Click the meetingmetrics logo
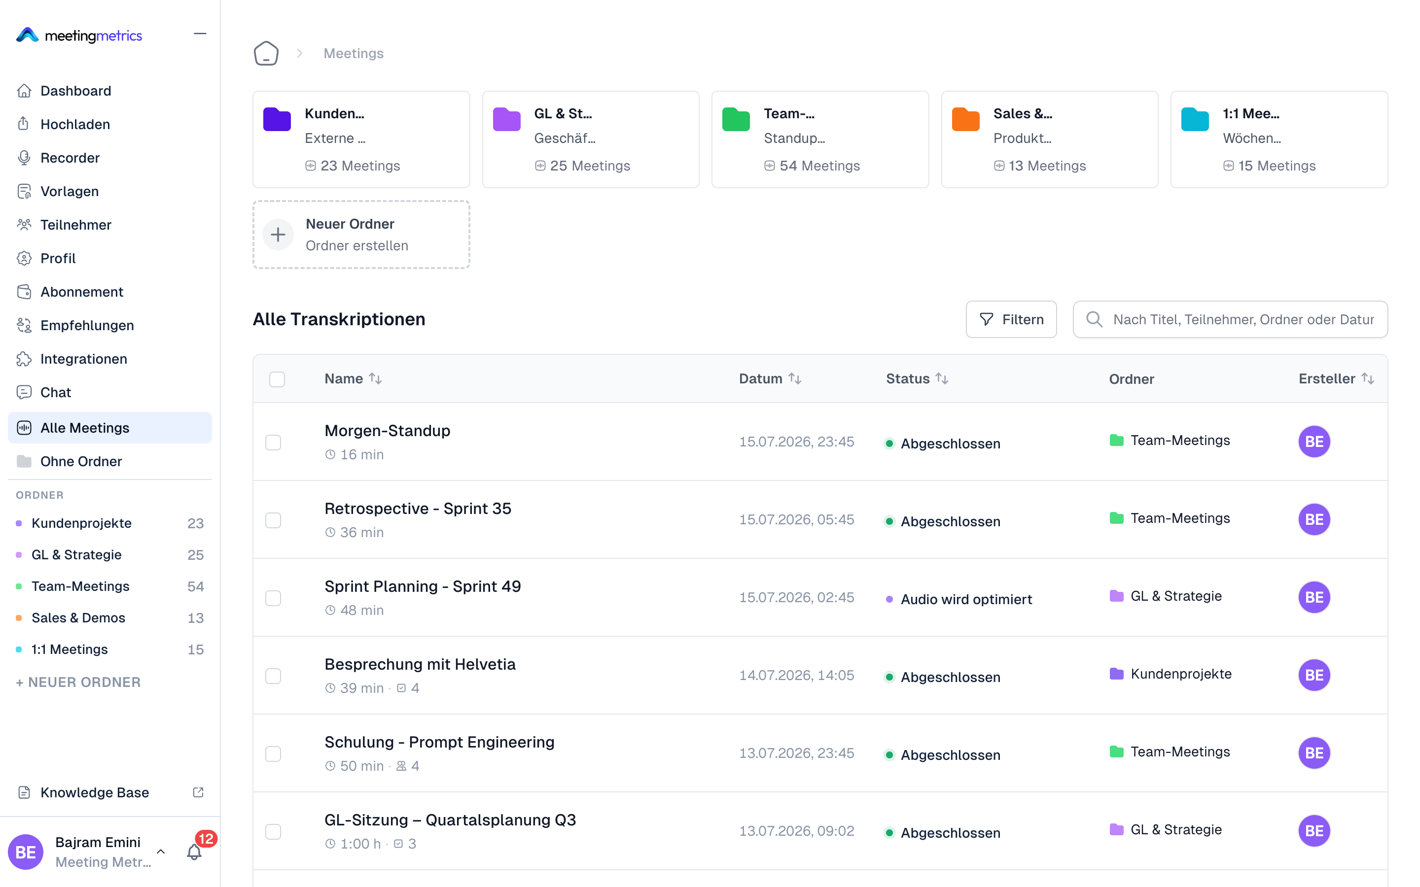 point(79,35)
